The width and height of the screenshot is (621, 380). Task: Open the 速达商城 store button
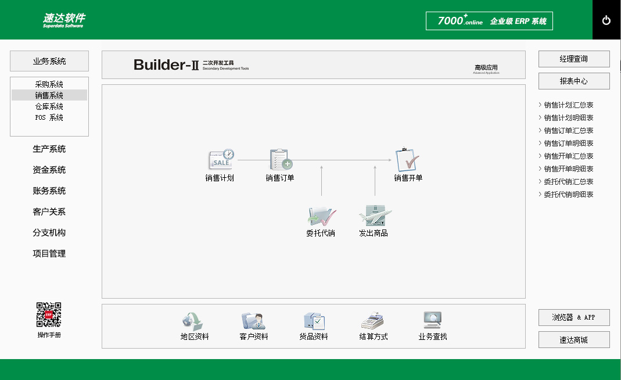(x=574, y=340)
